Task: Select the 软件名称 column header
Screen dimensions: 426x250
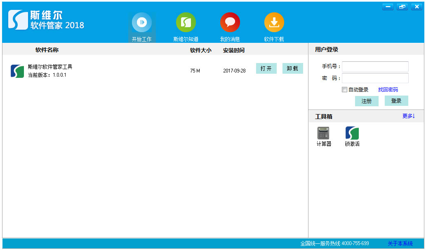Action: pos(47,50)
